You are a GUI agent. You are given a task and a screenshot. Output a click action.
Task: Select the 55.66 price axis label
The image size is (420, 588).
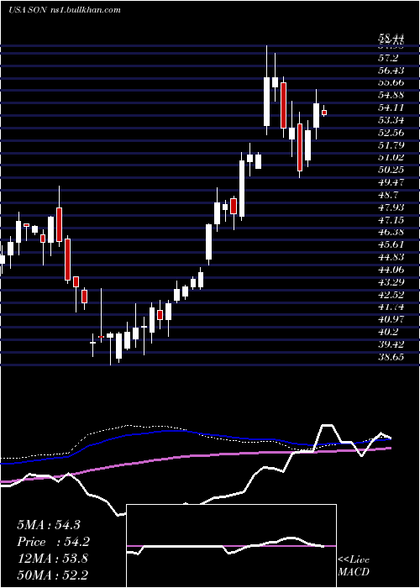pyautogui.click(x=391, y=83)
